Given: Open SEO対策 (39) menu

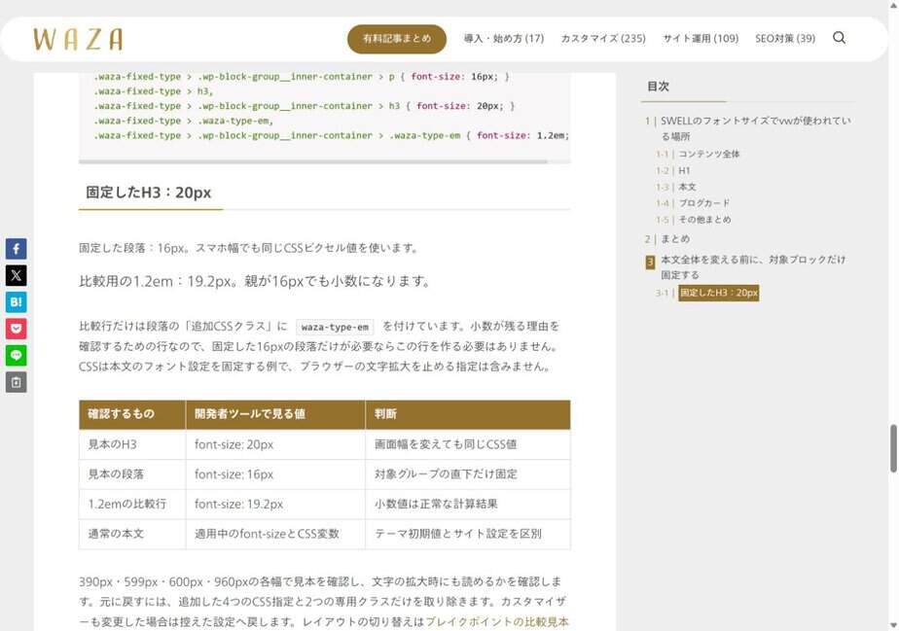Looking at the screenshot, I should coord(785,38).
